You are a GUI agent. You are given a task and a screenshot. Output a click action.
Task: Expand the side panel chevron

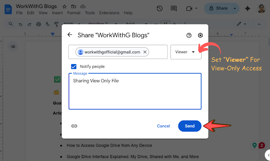pos(268,155)
